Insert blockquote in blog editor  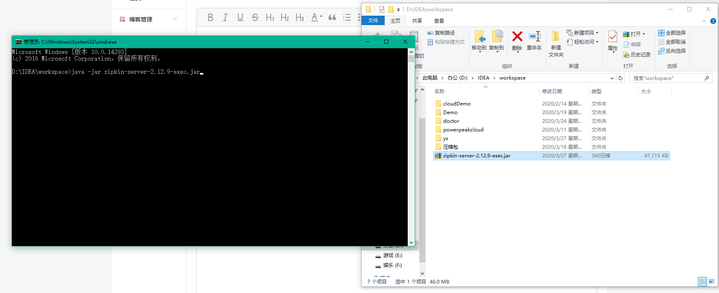pos(332,17)
